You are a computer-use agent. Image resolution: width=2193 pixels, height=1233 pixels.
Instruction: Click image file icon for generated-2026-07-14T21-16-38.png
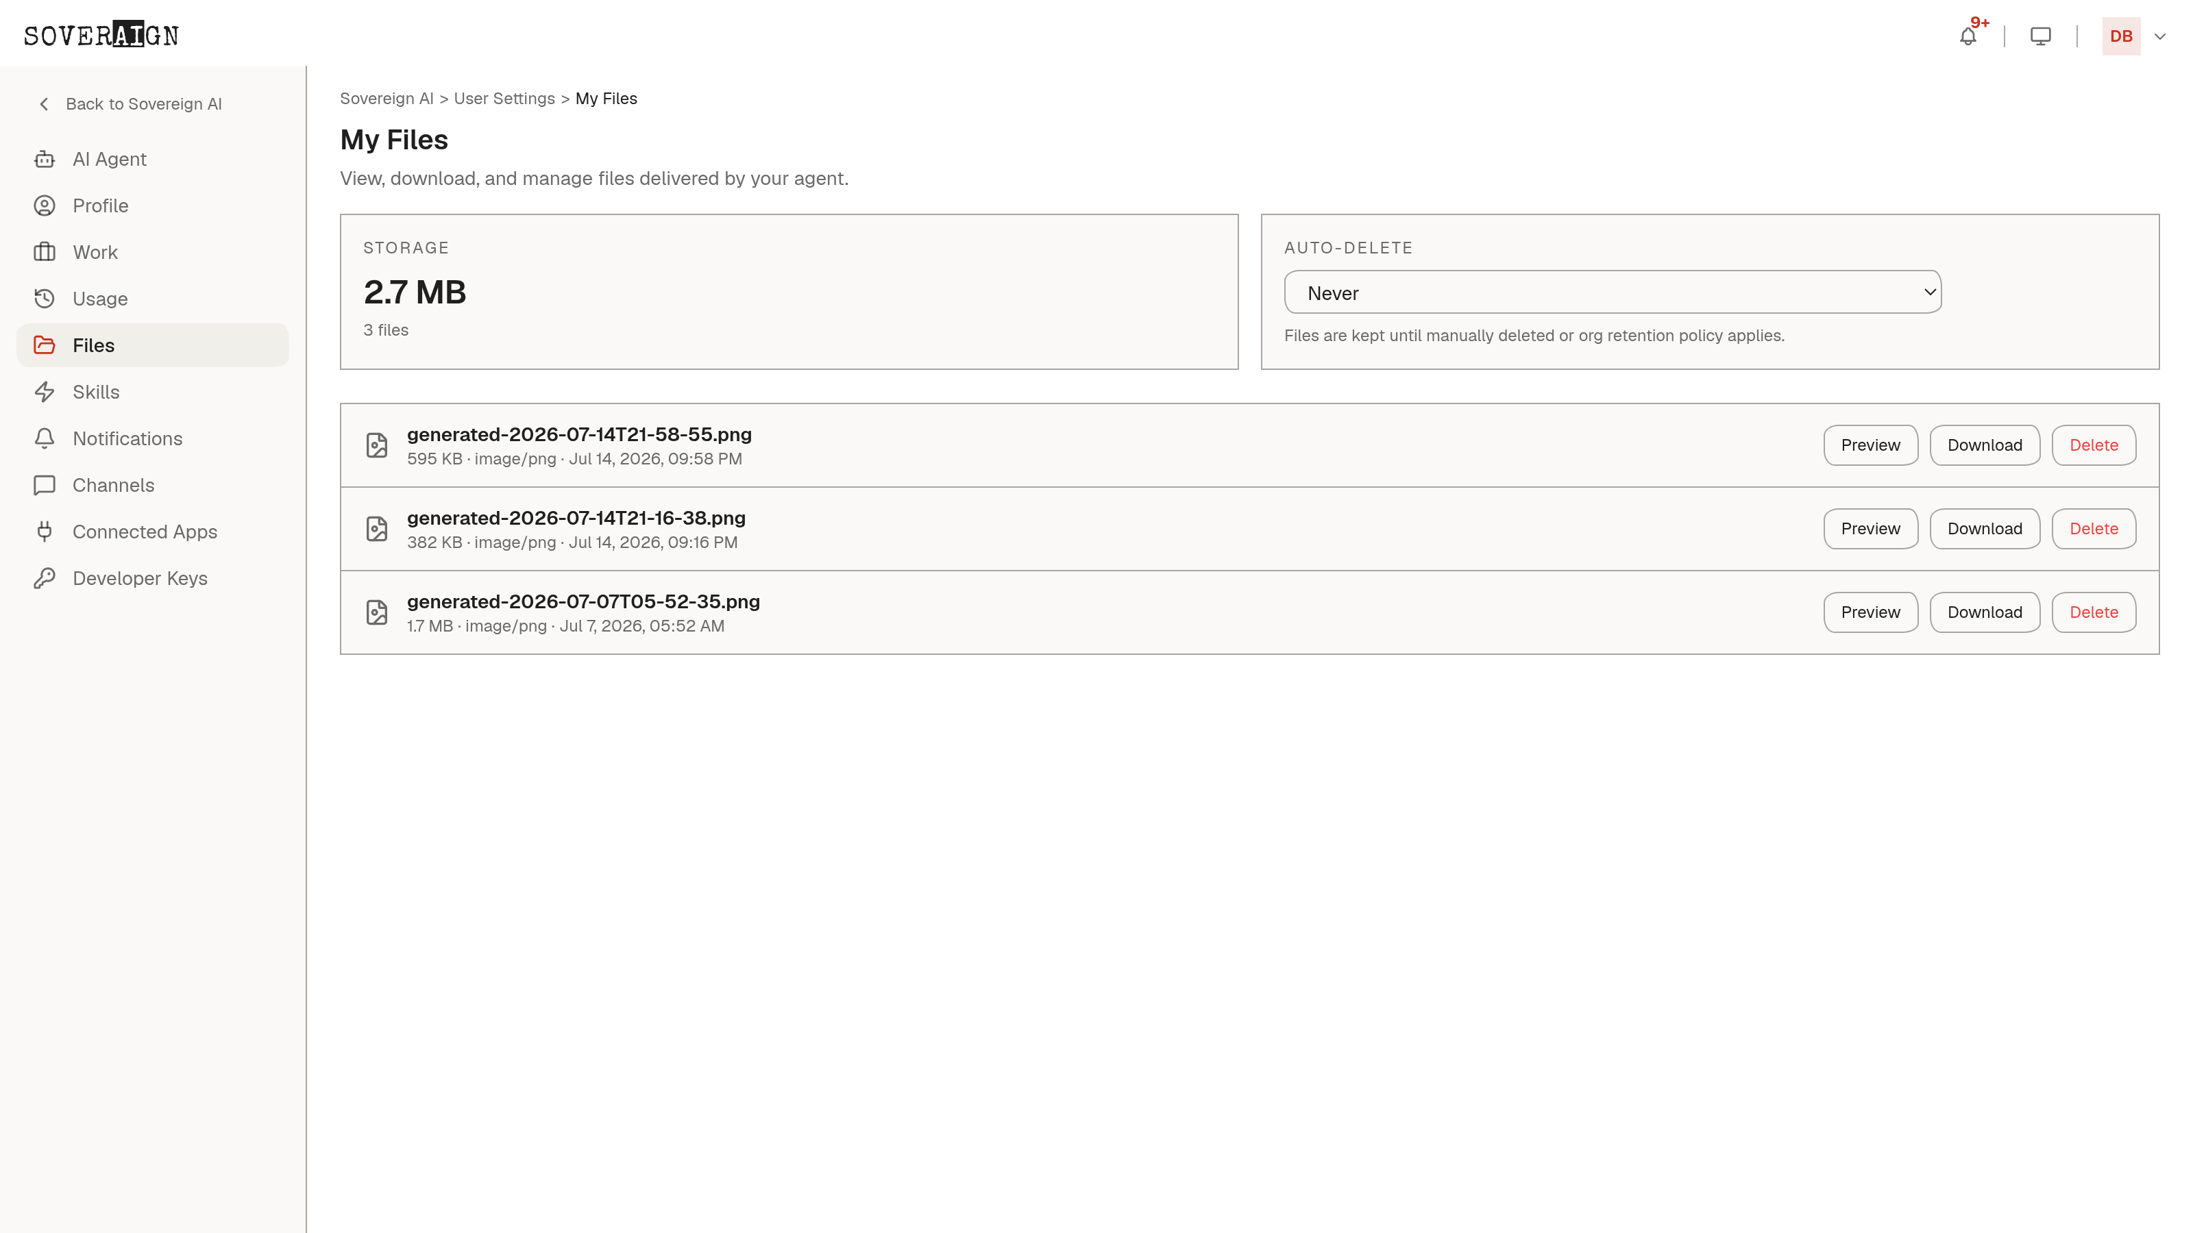click(376, 528)
